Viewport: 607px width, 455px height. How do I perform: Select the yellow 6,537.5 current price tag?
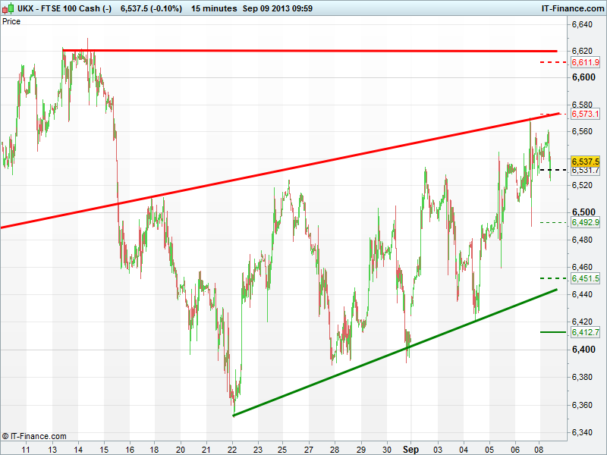[x=586, y=162]
